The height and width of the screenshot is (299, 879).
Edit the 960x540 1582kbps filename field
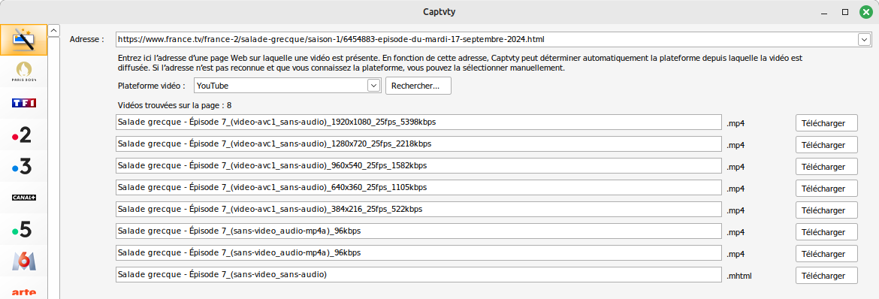(x=418, y=166)
